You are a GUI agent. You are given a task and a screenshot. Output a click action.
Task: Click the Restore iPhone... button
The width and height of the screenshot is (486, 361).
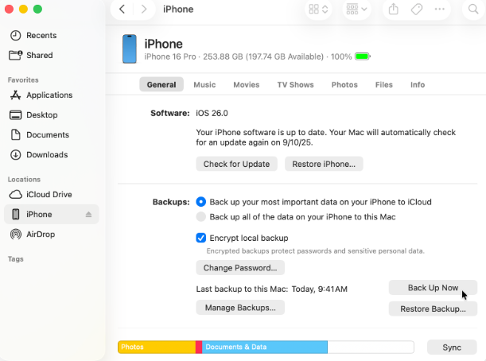pos(324,164)
